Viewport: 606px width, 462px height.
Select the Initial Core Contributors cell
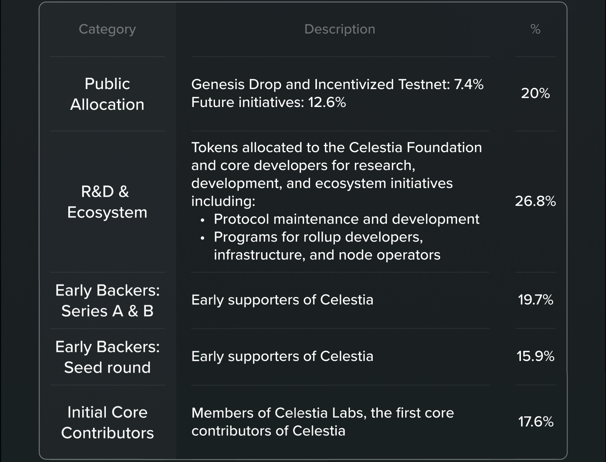[107, 423]
